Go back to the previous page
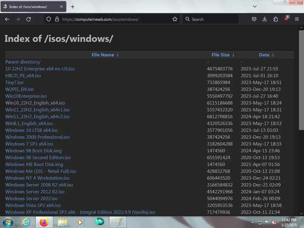 pyautogui.click(x=7, y=19)
